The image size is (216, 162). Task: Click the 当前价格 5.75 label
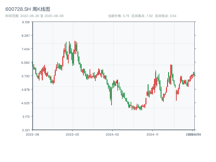pos(119,16)
